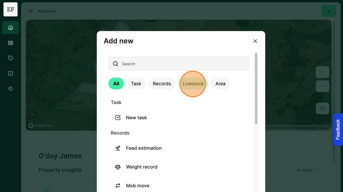Select the Livestock filter chip

coord(193,84)
